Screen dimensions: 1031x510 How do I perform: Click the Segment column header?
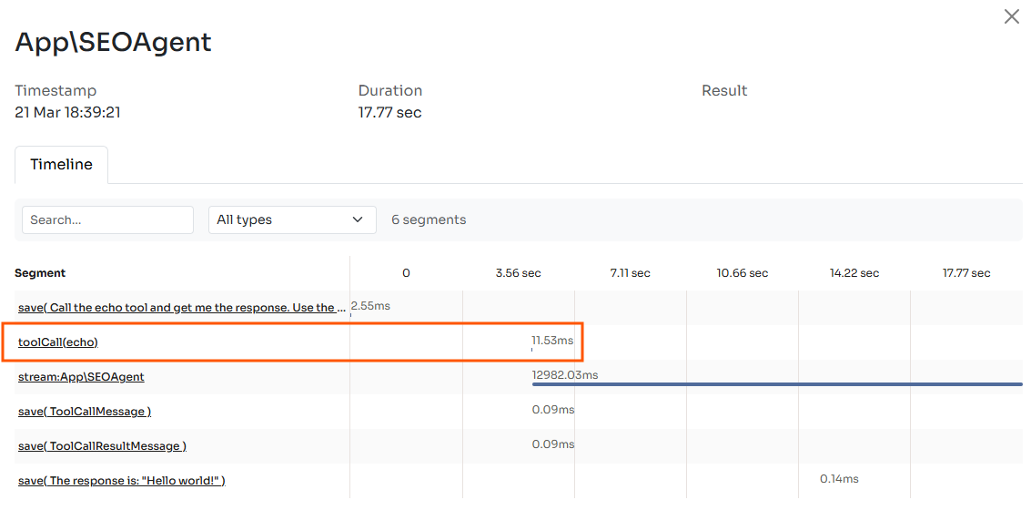(x=40, y=273)
